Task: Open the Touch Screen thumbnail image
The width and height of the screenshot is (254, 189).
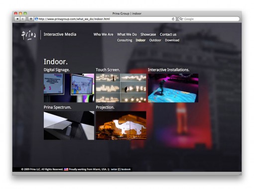Action: click(x=121, y=88)
